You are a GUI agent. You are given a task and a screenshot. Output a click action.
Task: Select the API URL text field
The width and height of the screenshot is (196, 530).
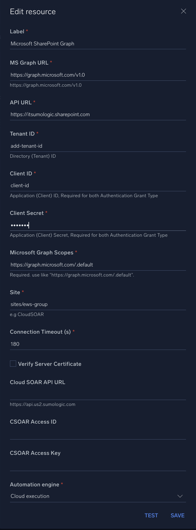pos(98,114)
